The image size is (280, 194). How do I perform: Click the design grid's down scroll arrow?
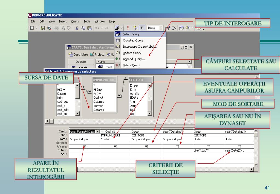point(256,165)
